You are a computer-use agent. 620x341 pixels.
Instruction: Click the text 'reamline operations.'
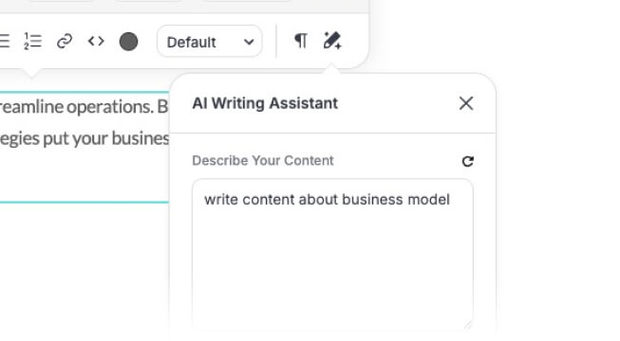(x=77, y=107)
